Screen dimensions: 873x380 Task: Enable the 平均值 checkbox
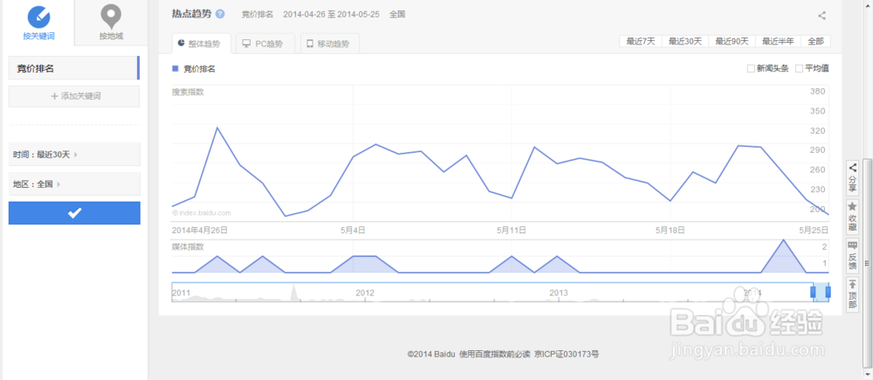click(x=799, y=68)
